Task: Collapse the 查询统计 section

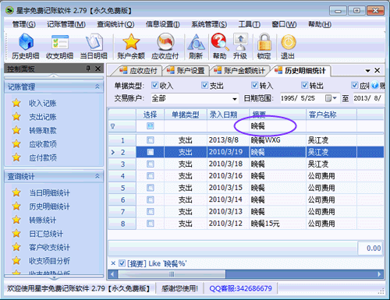Action: coord(97,176)
